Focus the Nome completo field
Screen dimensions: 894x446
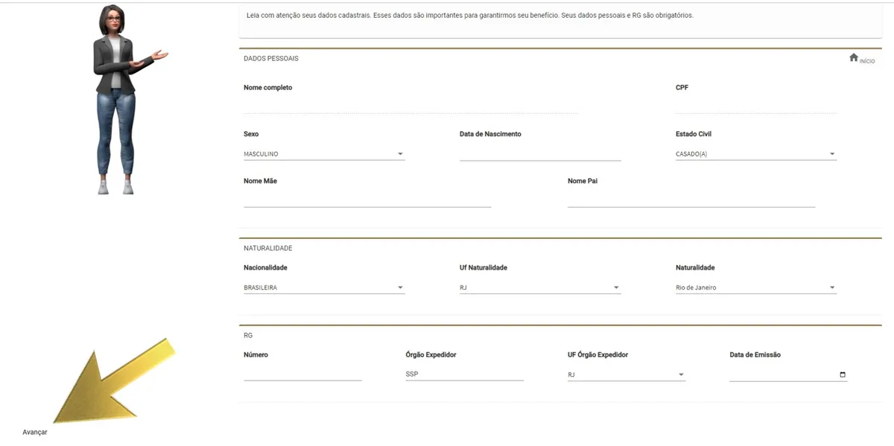coord(410,106)
